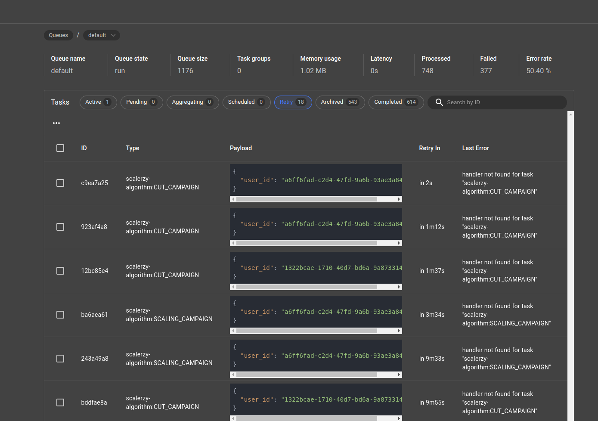Navigate to the Queues breadcrumb
598x421 pixels.
[58, 35]
